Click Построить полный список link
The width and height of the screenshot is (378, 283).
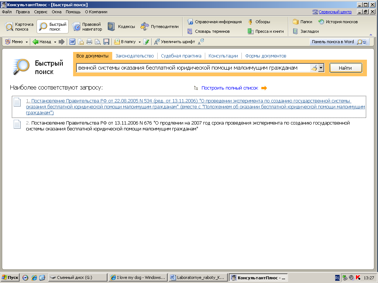(230, 88)
